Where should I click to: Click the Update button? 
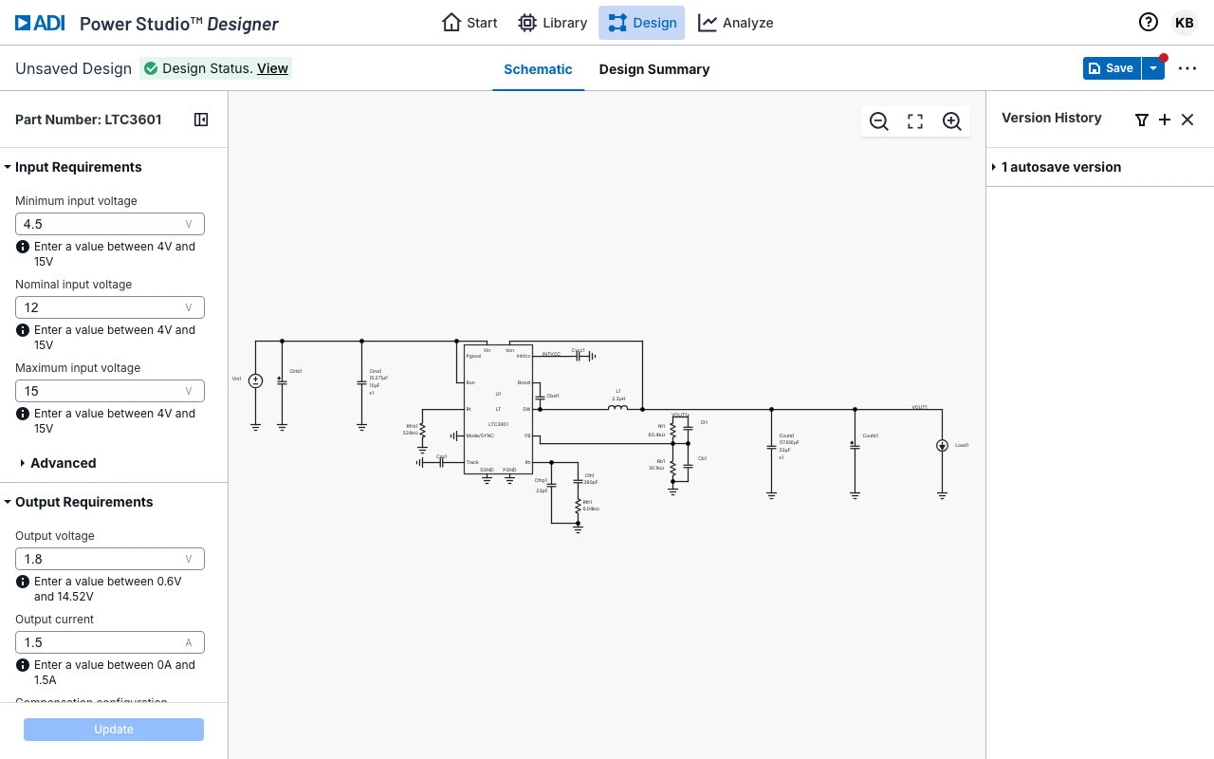tap(114, 730)
